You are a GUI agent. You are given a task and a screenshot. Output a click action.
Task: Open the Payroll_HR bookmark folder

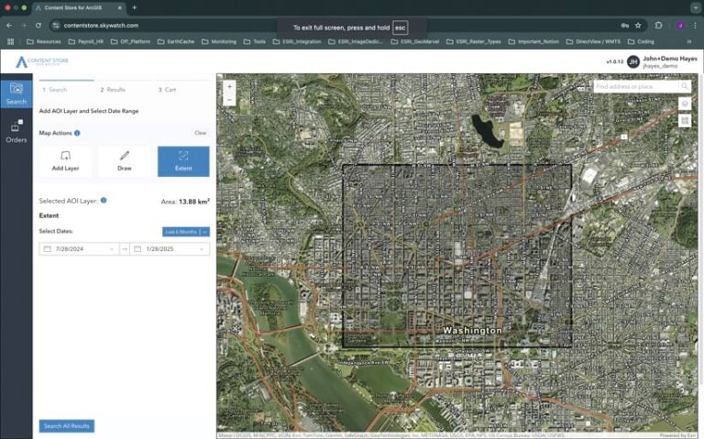point(86,42)
